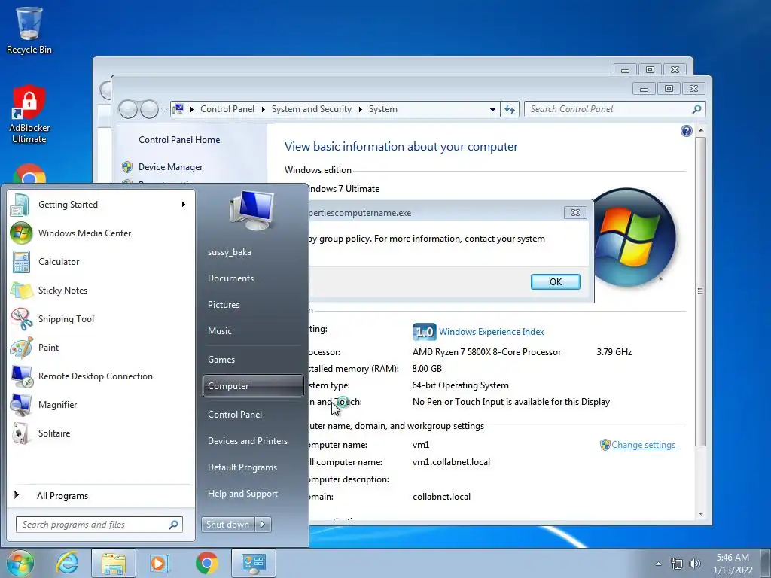Open the Recycle Bin desktop icon

click(29, 29)
